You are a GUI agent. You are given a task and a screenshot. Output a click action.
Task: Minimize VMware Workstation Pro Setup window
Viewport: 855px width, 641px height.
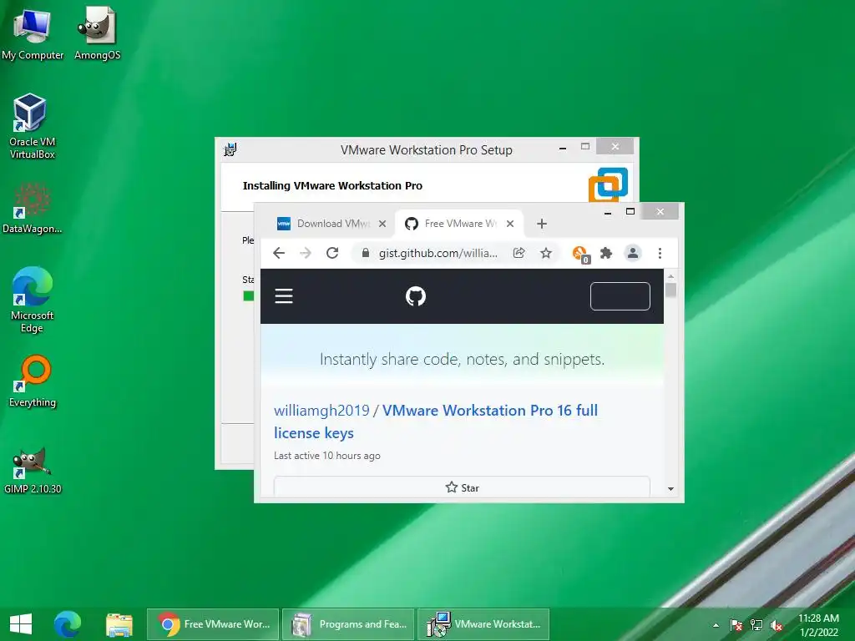[x=562, y=147]
